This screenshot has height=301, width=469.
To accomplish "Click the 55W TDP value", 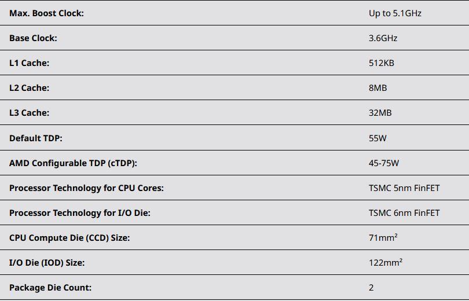I will point(378,138).
